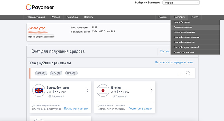Open the Платить menu
The height and width of the screenshot is (121, 224).
pyautogui.click(x=88, y=17)
